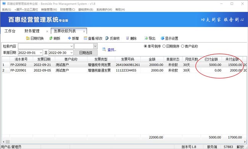Click the 发票号码 column header
Screen dimensions: 248x149
tap(128, 59)
